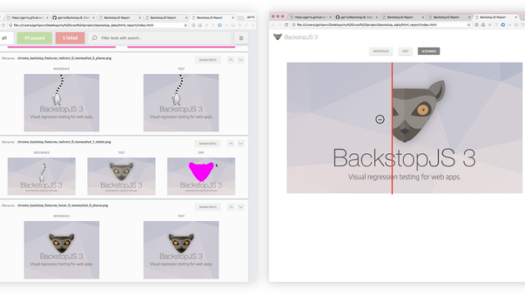Click up chevron for hover_0_moneyshot_0_phone row
525x295 pixels.
pyautogui.click(x=231, y=207)
